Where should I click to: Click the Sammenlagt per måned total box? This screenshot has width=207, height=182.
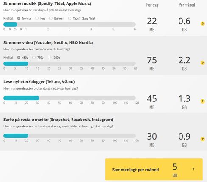pyautogui.click(x=154, y=169)
